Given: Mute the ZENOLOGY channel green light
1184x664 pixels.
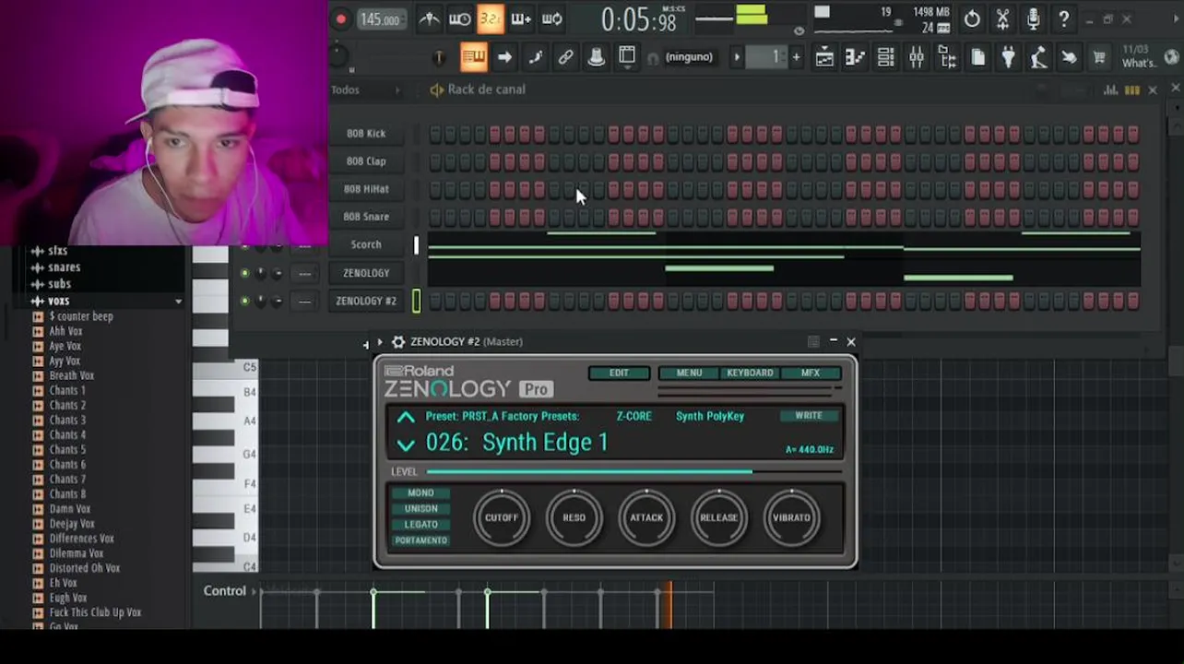Looking at the screenshot, I should point(244,273).
